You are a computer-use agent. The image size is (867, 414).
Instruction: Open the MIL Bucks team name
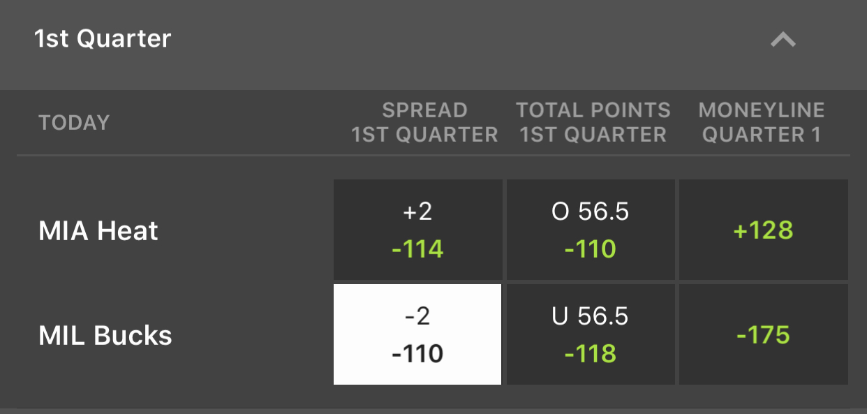(x=105, y=335)
